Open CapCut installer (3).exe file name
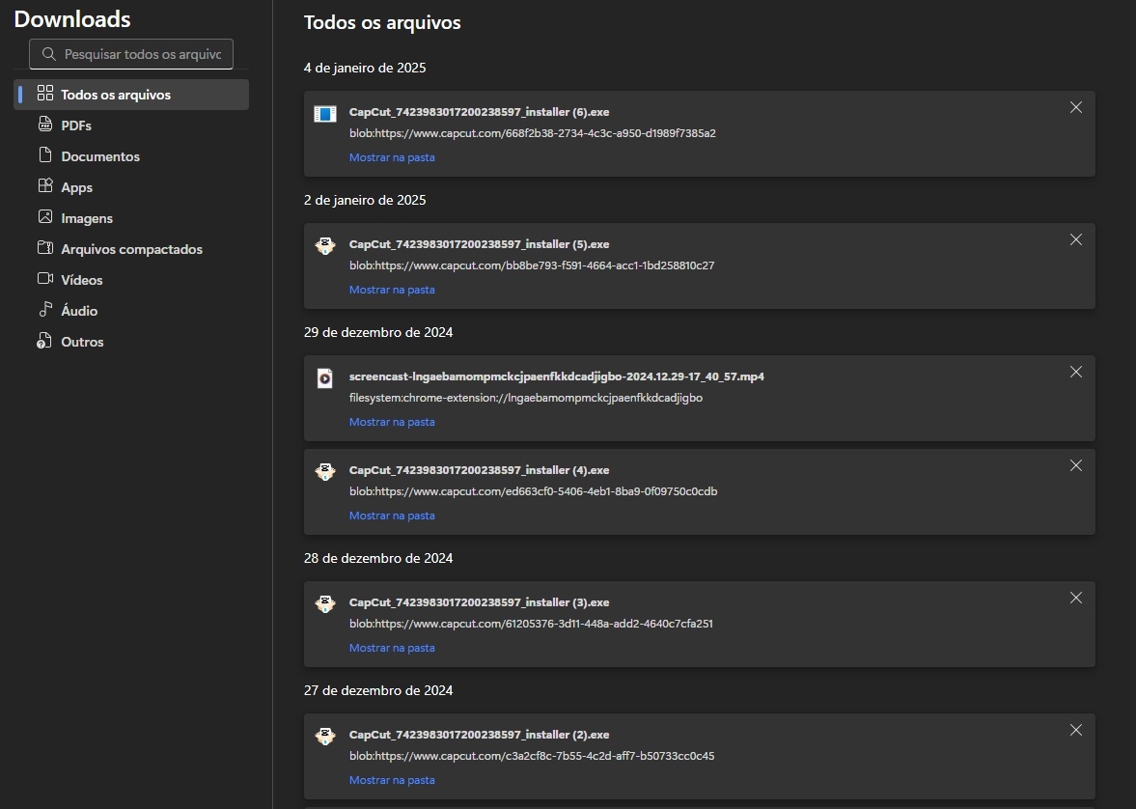Screen dimensions: 1136x809 coord(479,602)
